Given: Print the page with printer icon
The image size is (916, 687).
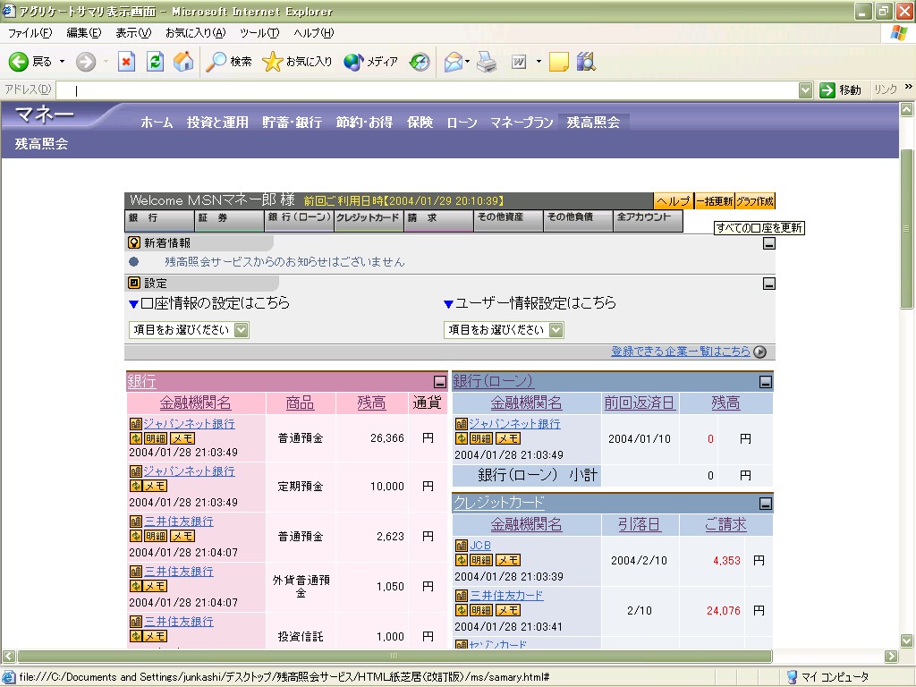Looking at the screenshot, I should pyautogui.click(x=487, y=62).
